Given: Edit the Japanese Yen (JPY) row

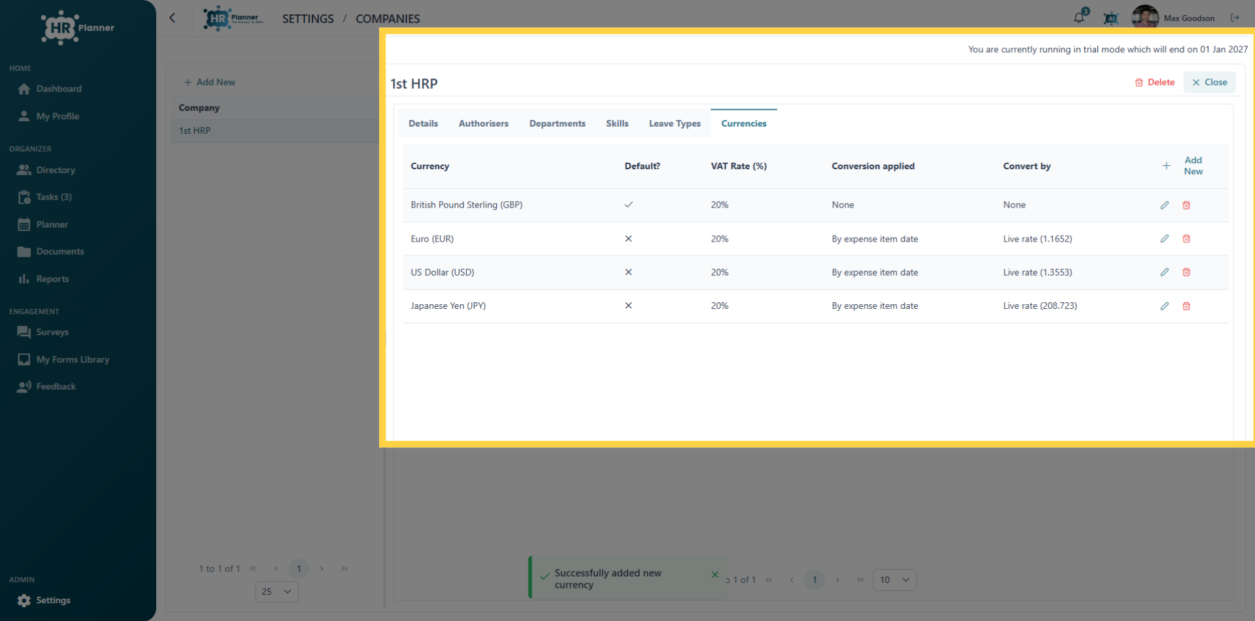Looking at the screenshot, I should pos(1164,306).
